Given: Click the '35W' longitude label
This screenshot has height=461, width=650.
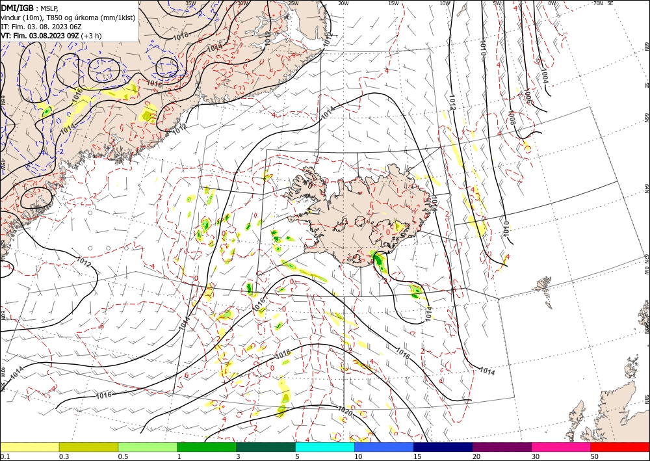Looking at the screenshot, I should (x=190, y=3).
